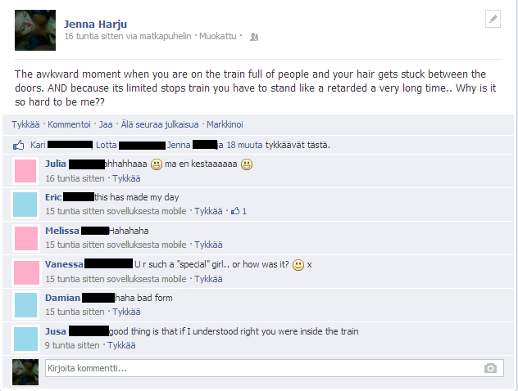Like Melissa's Hahahaha comment

(208, 245)
